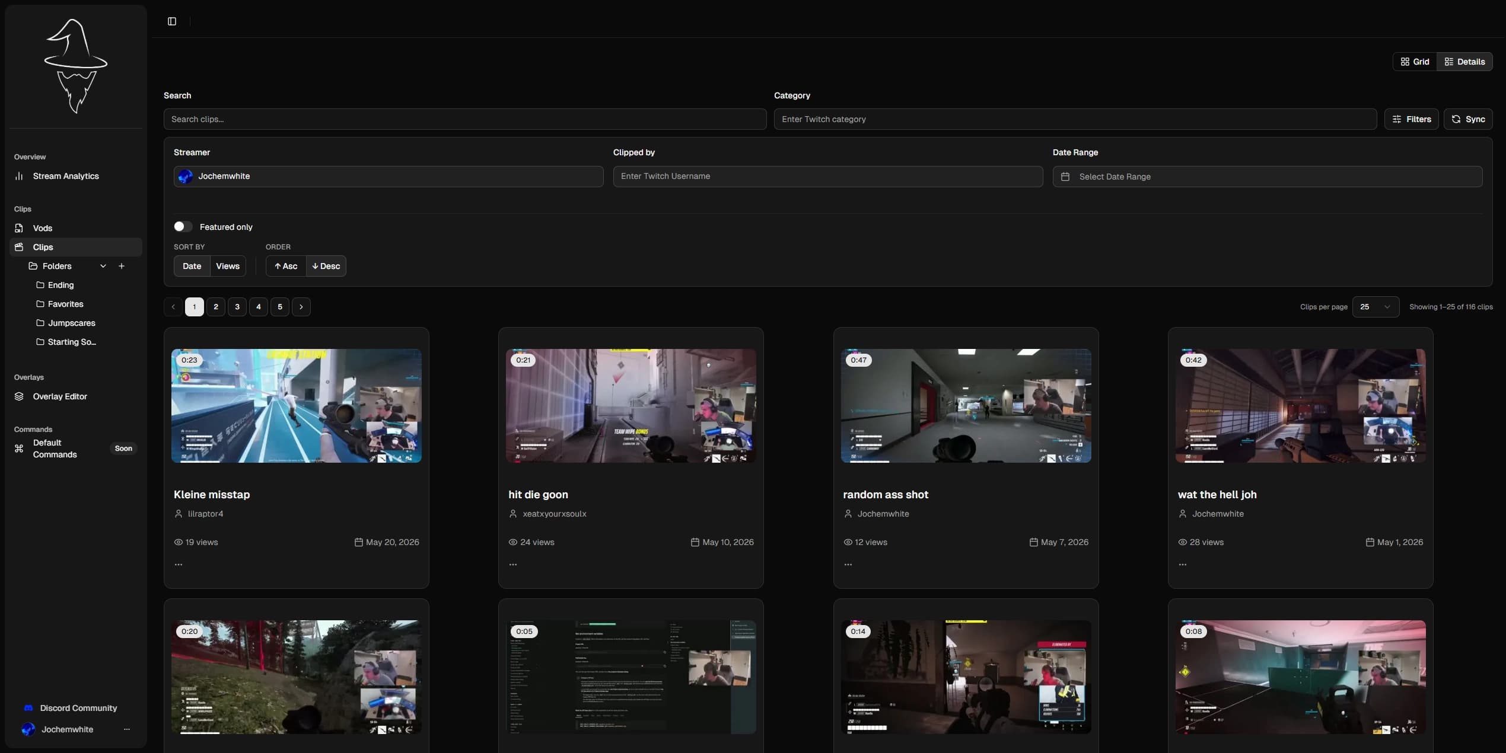Open user menu dots next to Jochemwhite
The image size is (1506, 753).
click(127, 729)
